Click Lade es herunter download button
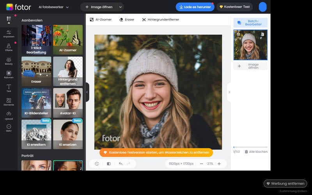 [195, 7]
